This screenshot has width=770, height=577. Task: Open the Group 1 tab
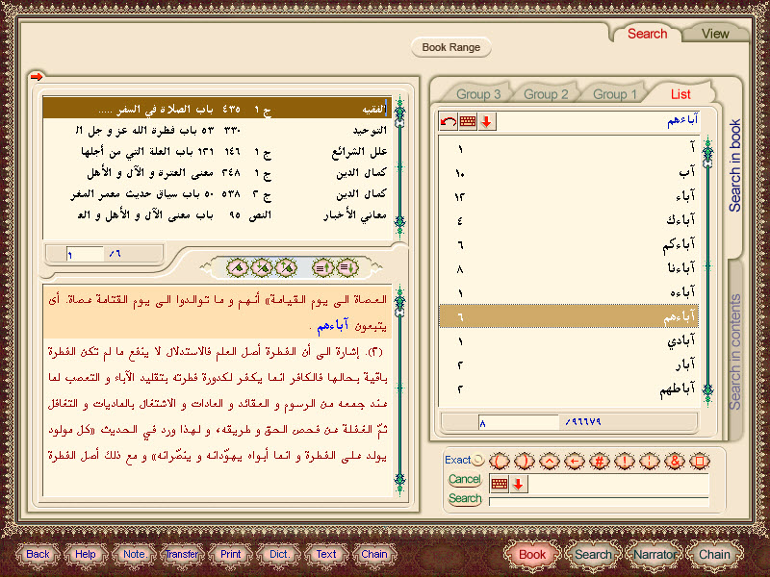click(x=614, y=94)
